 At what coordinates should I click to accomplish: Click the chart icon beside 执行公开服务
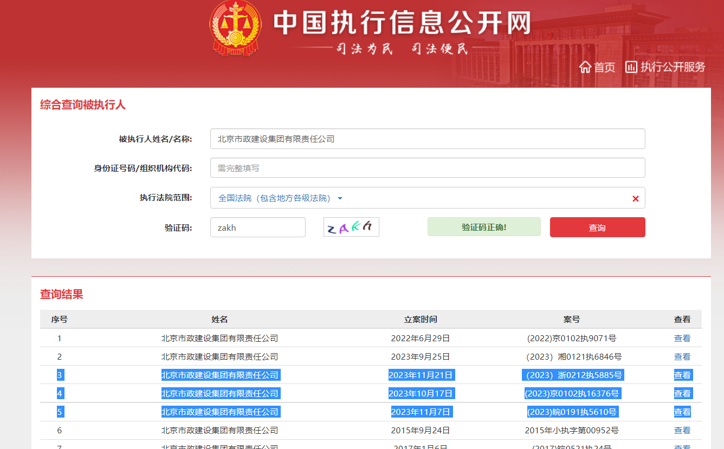pyautogui.click(x=631, y=67)
